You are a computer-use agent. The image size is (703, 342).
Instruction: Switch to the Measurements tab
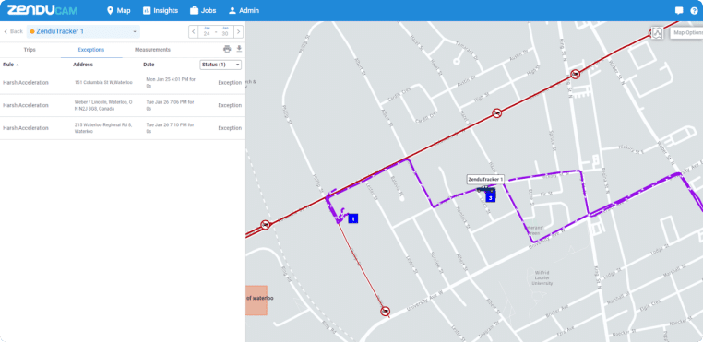[x=152, y=50]
